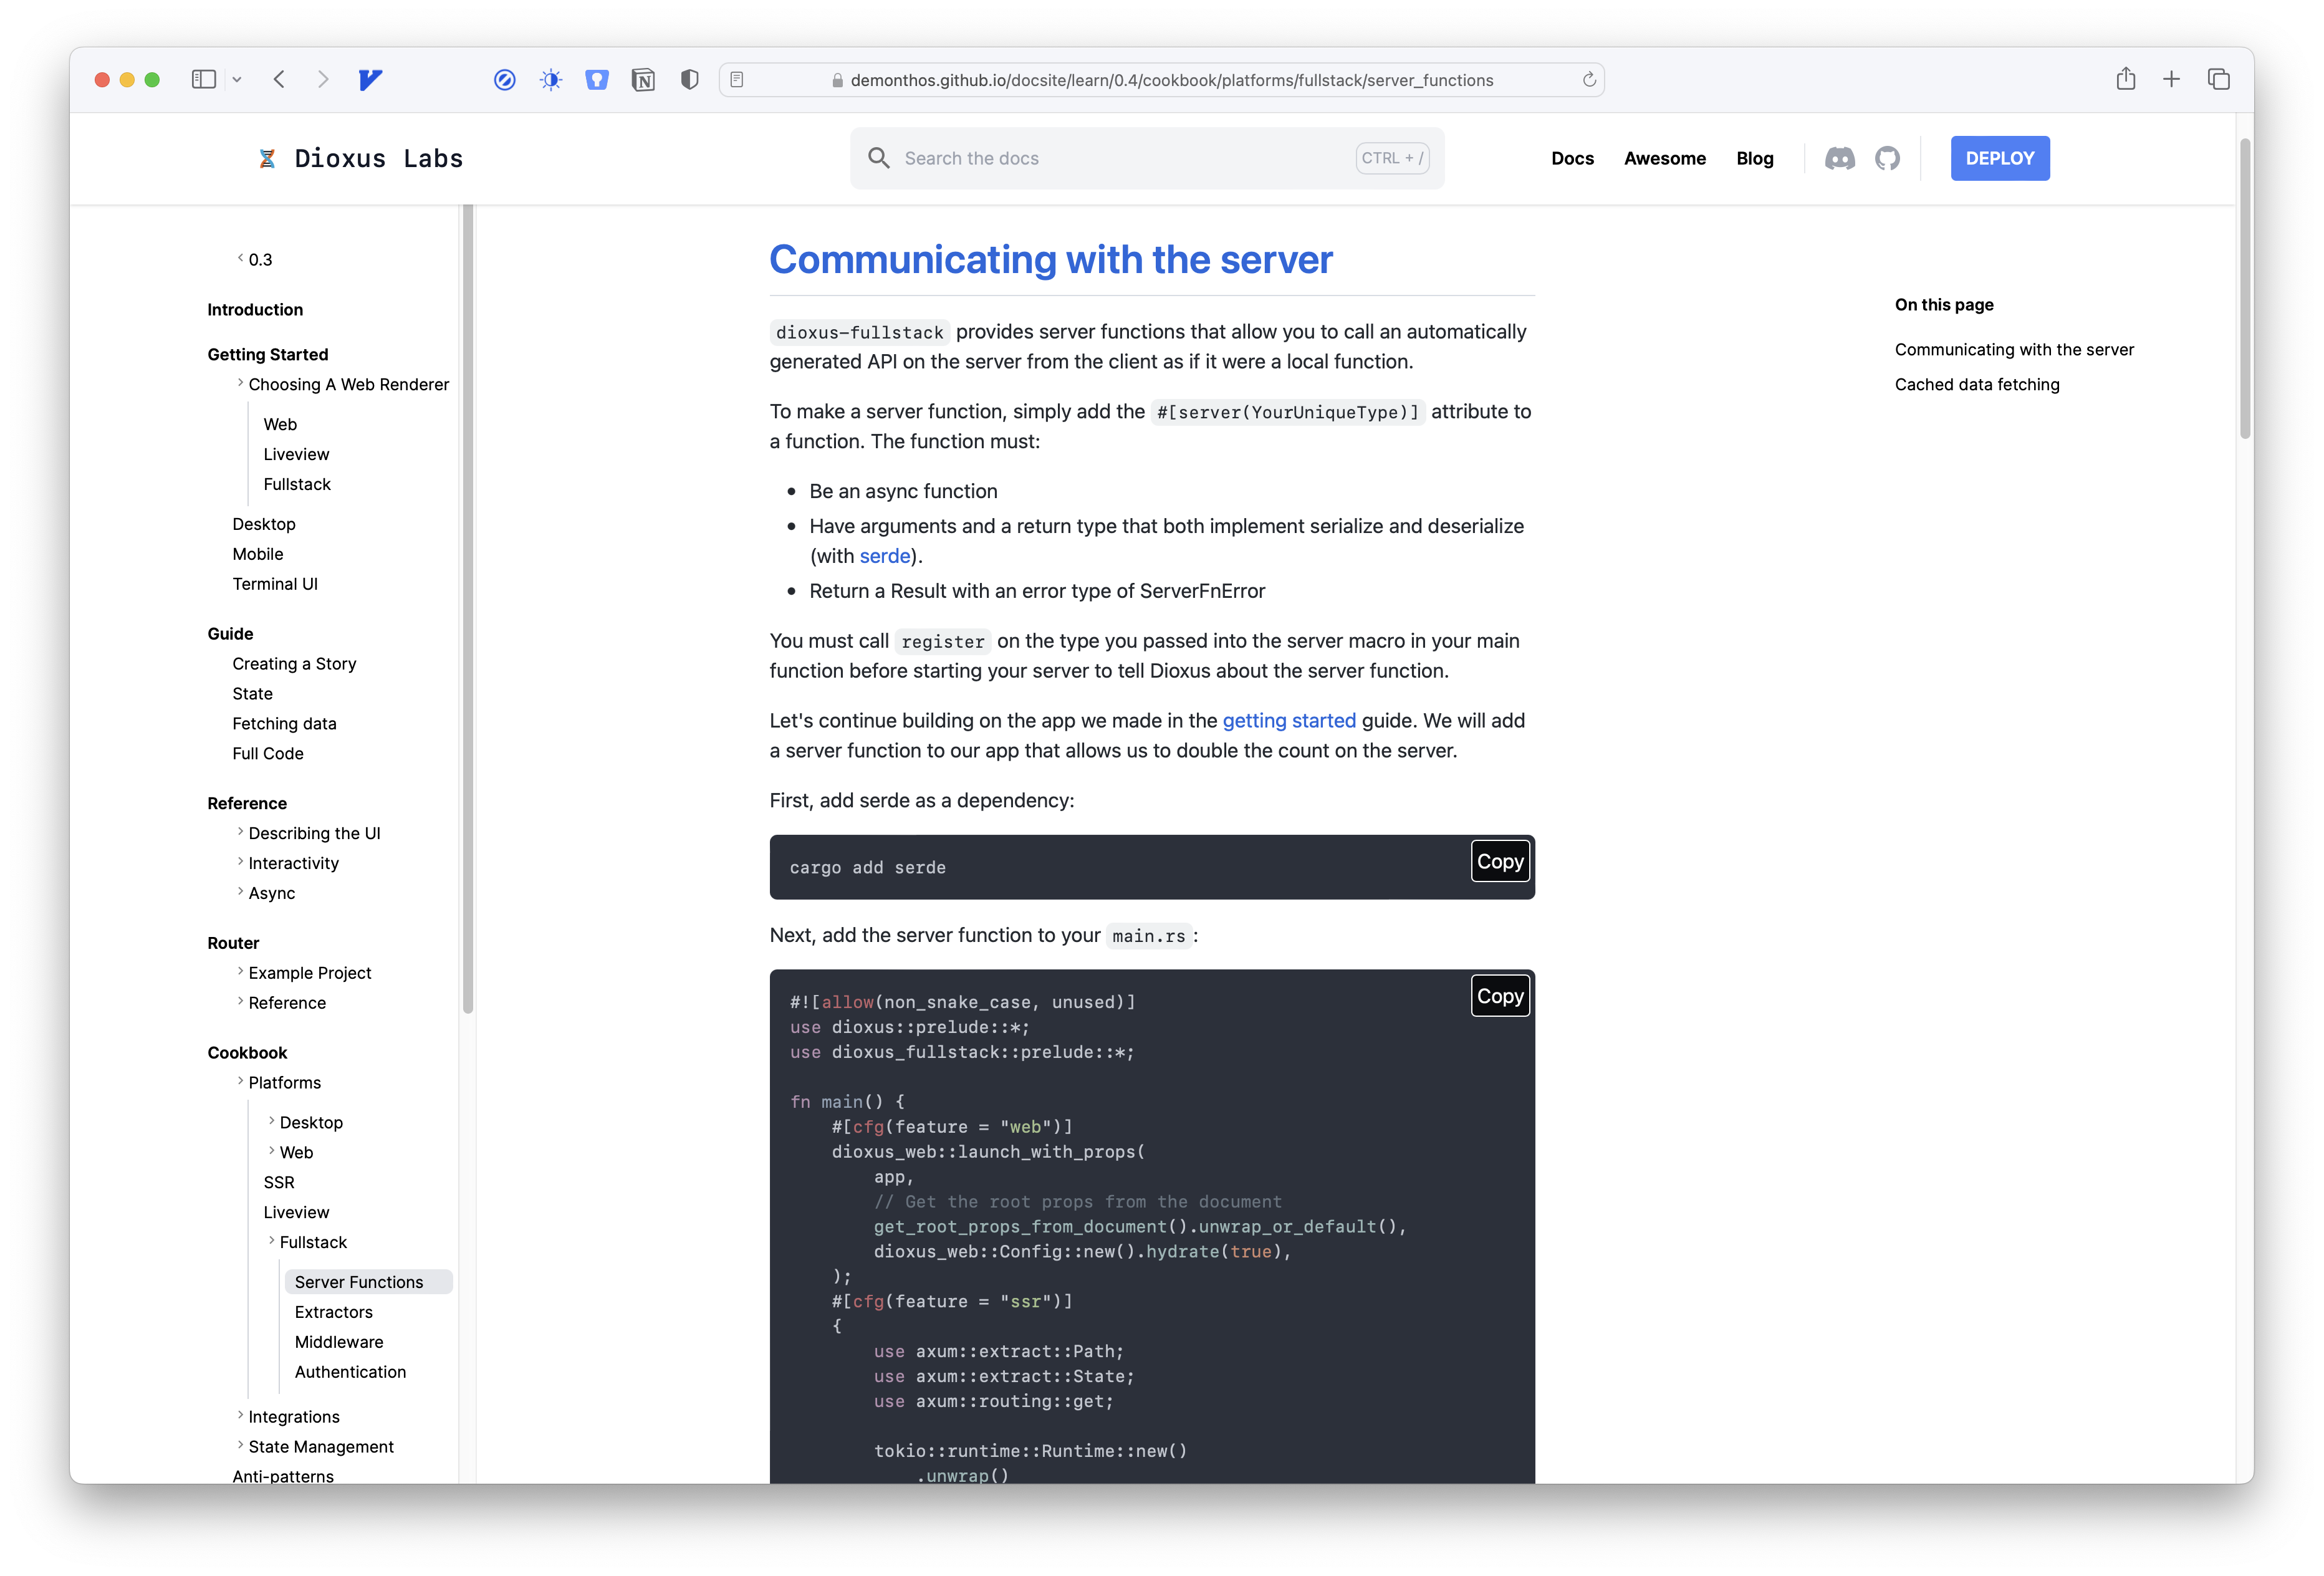The image size is (2324, 1576).
Task: Open the serde hyperlink
Action: point(884,556)
